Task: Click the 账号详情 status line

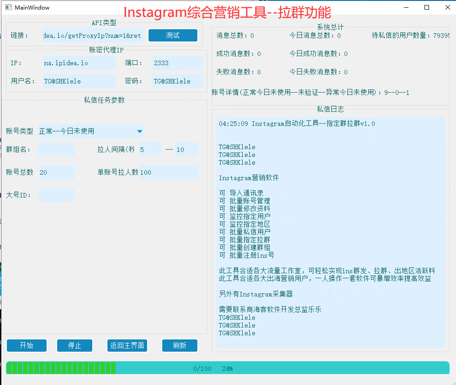Action: tap(311, 93)
